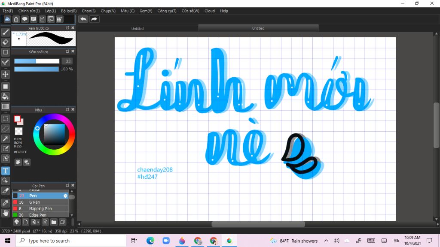Open the Tệp(F) menu
The height and width of the screenshot is (247, 440).
8,11
